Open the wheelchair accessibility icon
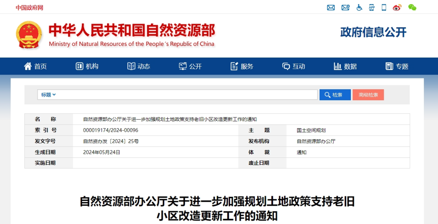 point(359,7)
